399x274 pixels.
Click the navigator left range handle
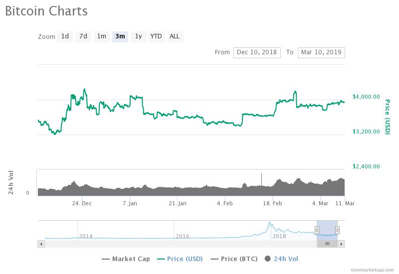317,230
